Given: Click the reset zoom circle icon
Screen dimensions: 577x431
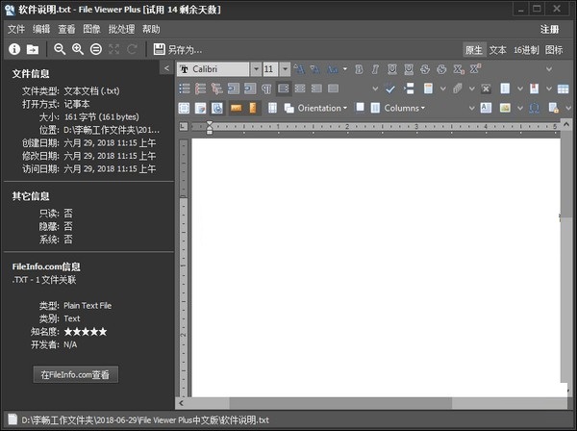Looking at the screenshot, I should tap(96, 49).
